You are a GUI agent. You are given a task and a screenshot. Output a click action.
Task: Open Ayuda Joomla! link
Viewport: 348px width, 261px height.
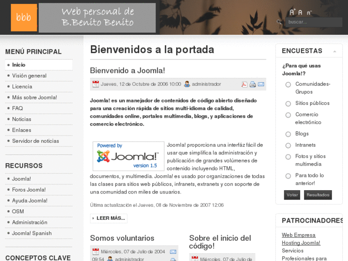click(x=39, y=201)
